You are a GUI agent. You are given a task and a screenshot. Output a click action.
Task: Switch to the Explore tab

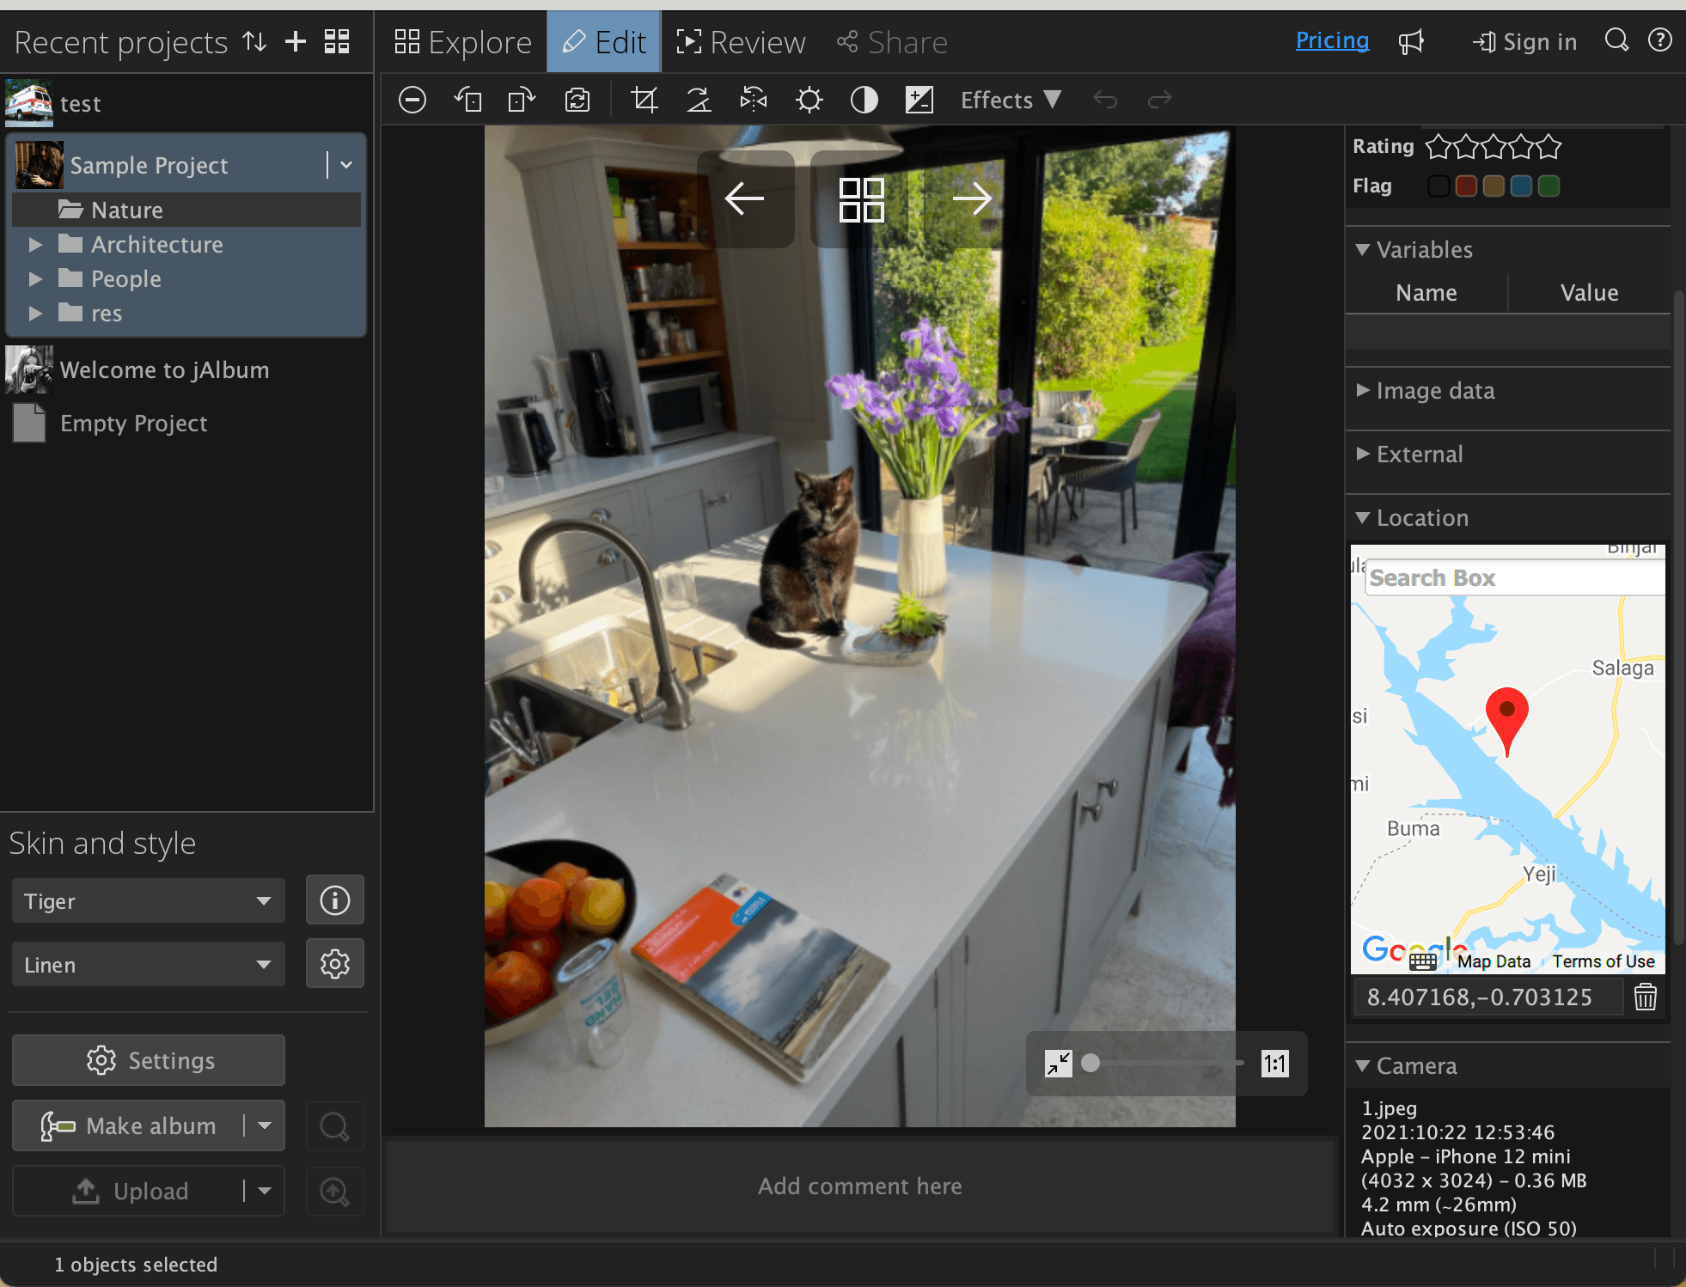pyautogui.click(x=463, y=42)
